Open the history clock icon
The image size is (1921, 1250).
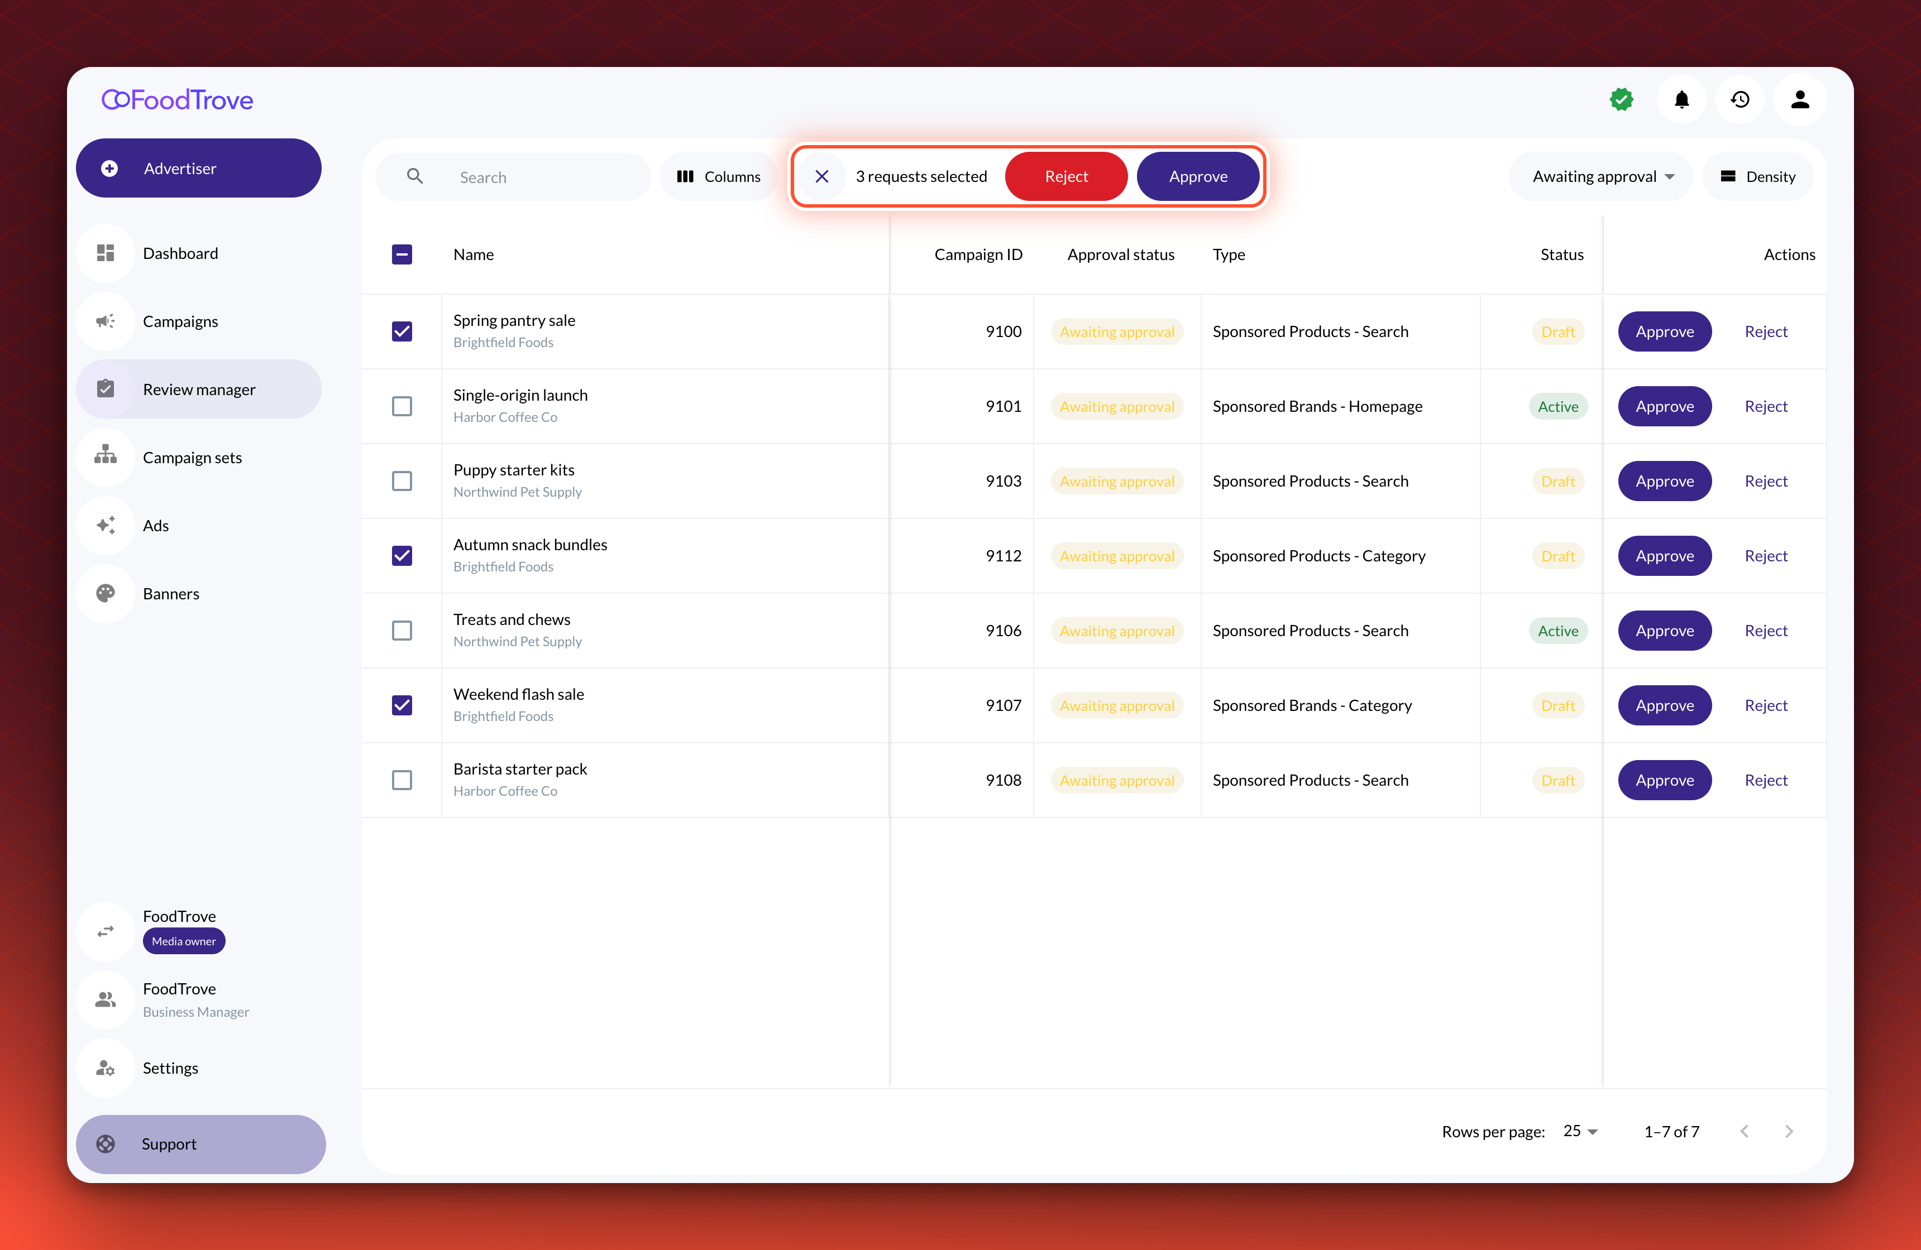pyautogui.click(x=1740, y=99)
